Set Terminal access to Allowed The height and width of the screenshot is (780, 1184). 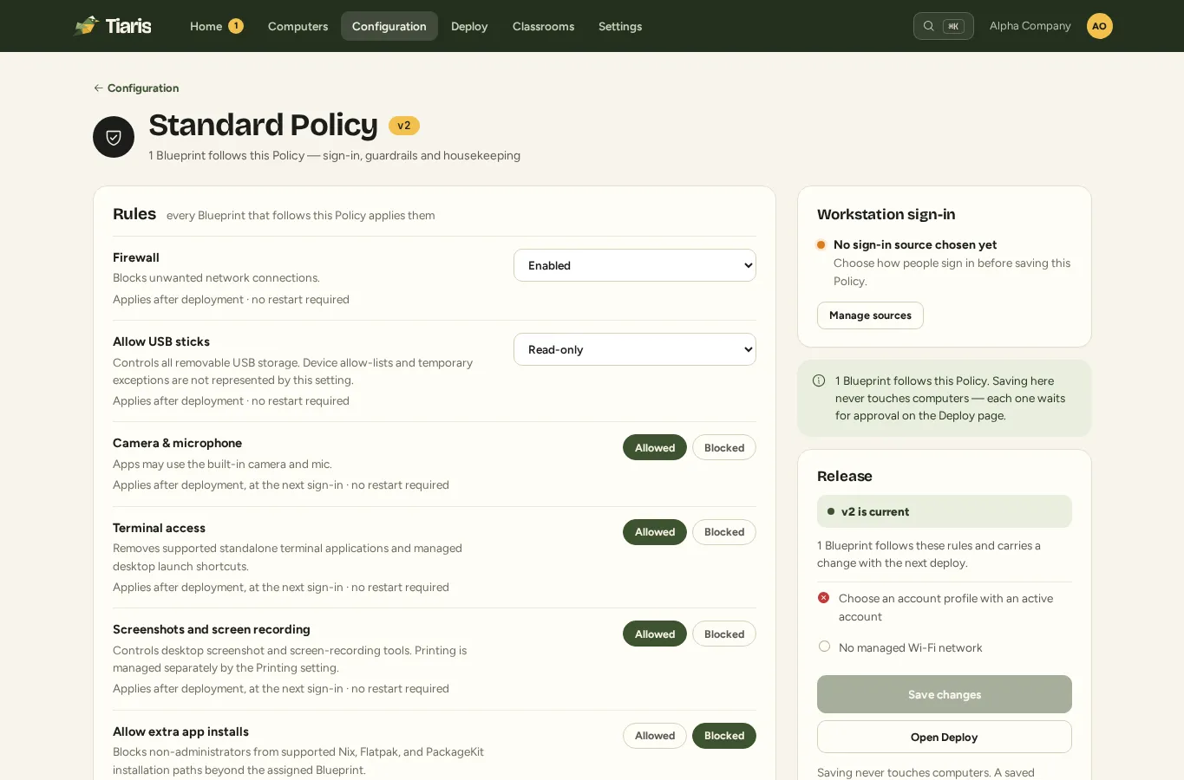coord(655,532)
